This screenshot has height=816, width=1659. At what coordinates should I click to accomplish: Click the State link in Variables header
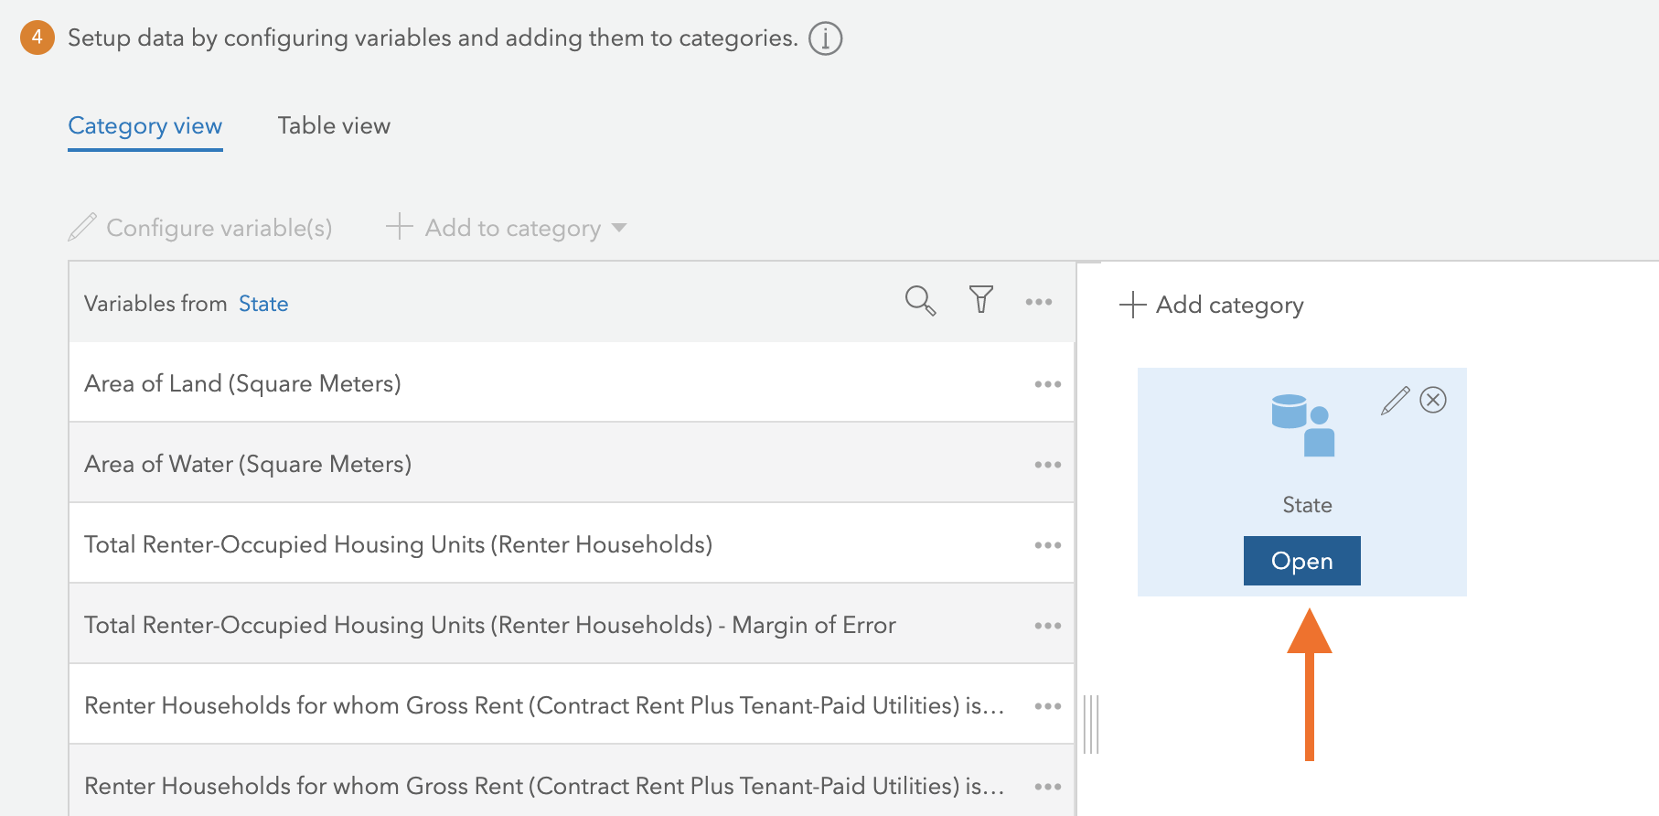[263, 304]
